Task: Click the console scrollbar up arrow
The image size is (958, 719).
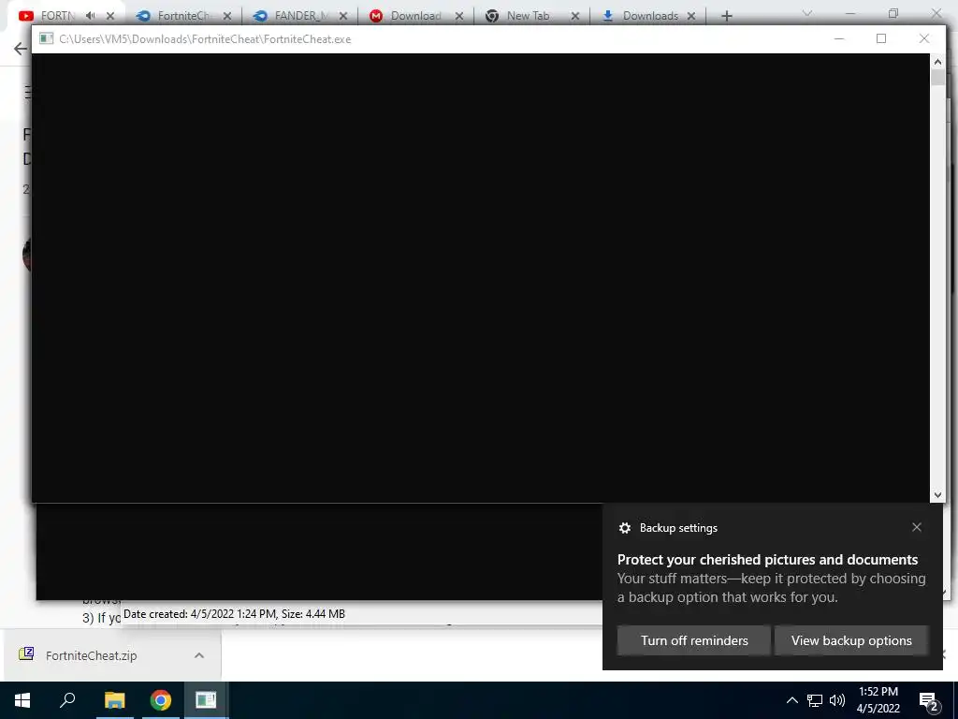Action: coord(937,62)
